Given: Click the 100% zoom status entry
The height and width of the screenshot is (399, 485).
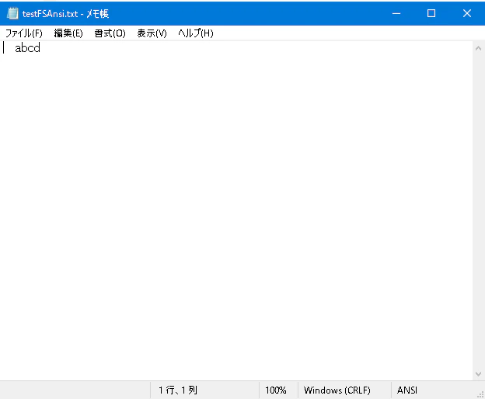Looking at the screenshot, I should (x=276, y=390).
